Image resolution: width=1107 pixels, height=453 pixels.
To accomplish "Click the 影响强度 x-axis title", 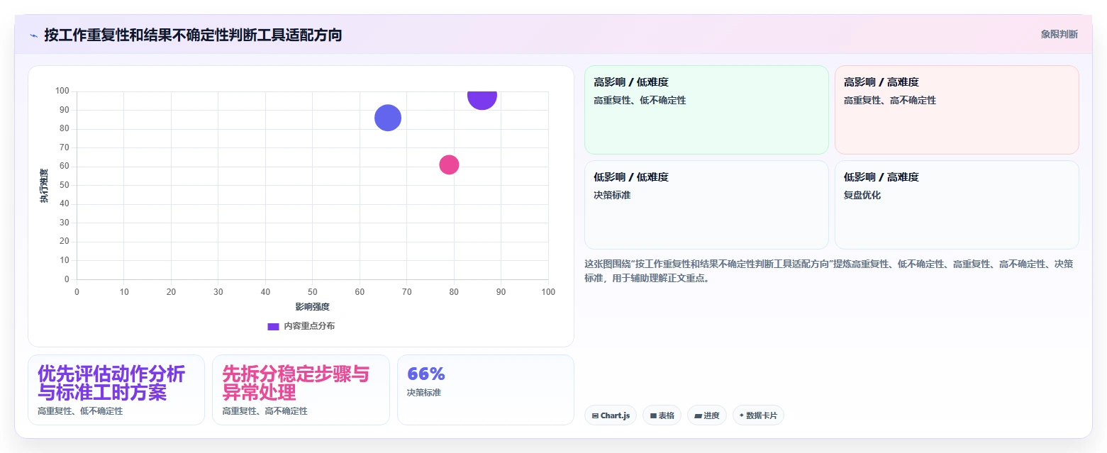I will pos(313,307).
